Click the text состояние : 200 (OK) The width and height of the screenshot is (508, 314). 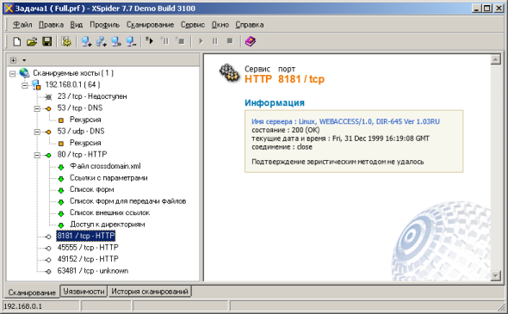[285, 130]
